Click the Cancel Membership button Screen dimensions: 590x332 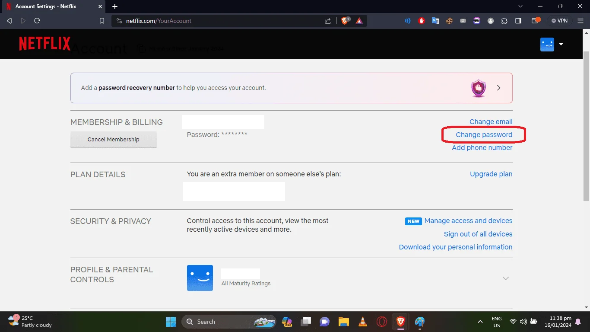[114, 140]
